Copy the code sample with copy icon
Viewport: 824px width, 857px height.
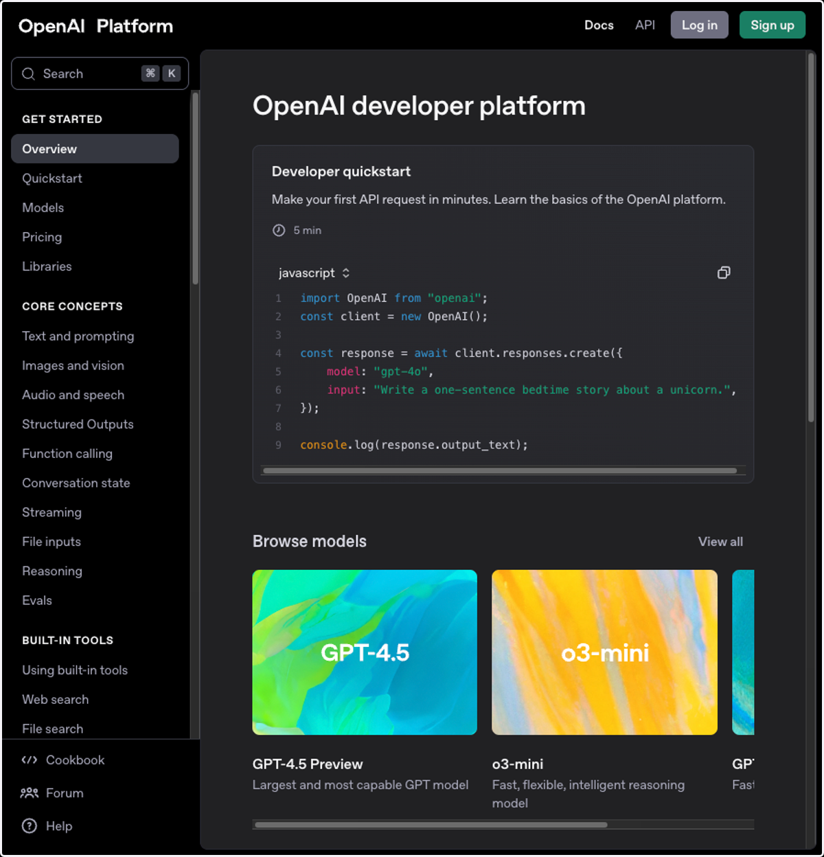724,273
